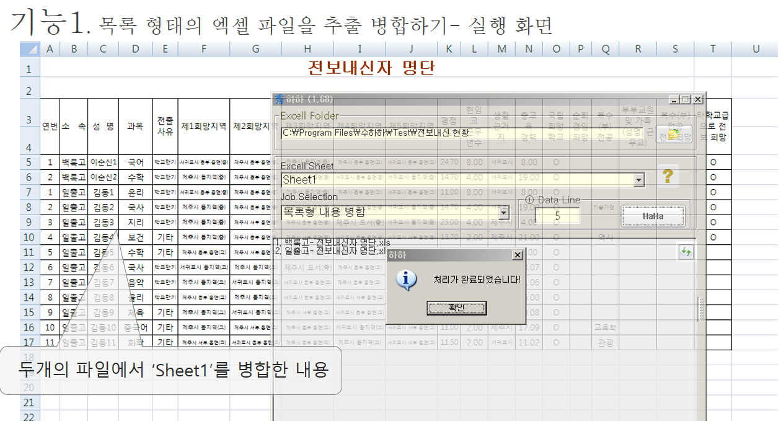Click cell containing 이순신1
The image size is (781, 421).
click(x=103, y=162)
